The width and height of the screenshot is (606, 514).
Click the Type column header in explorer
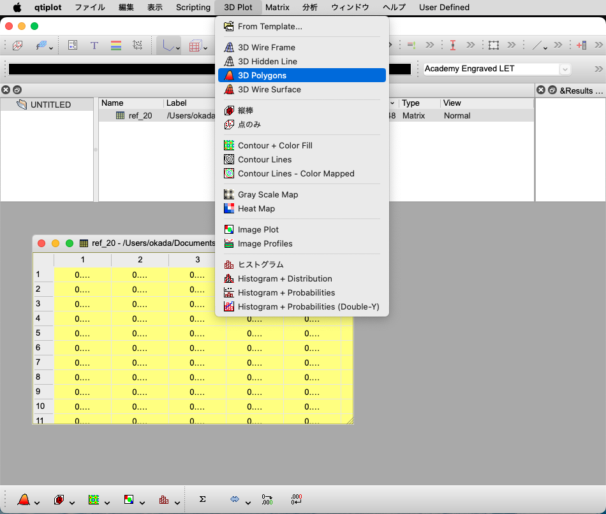tap(420, 103)
